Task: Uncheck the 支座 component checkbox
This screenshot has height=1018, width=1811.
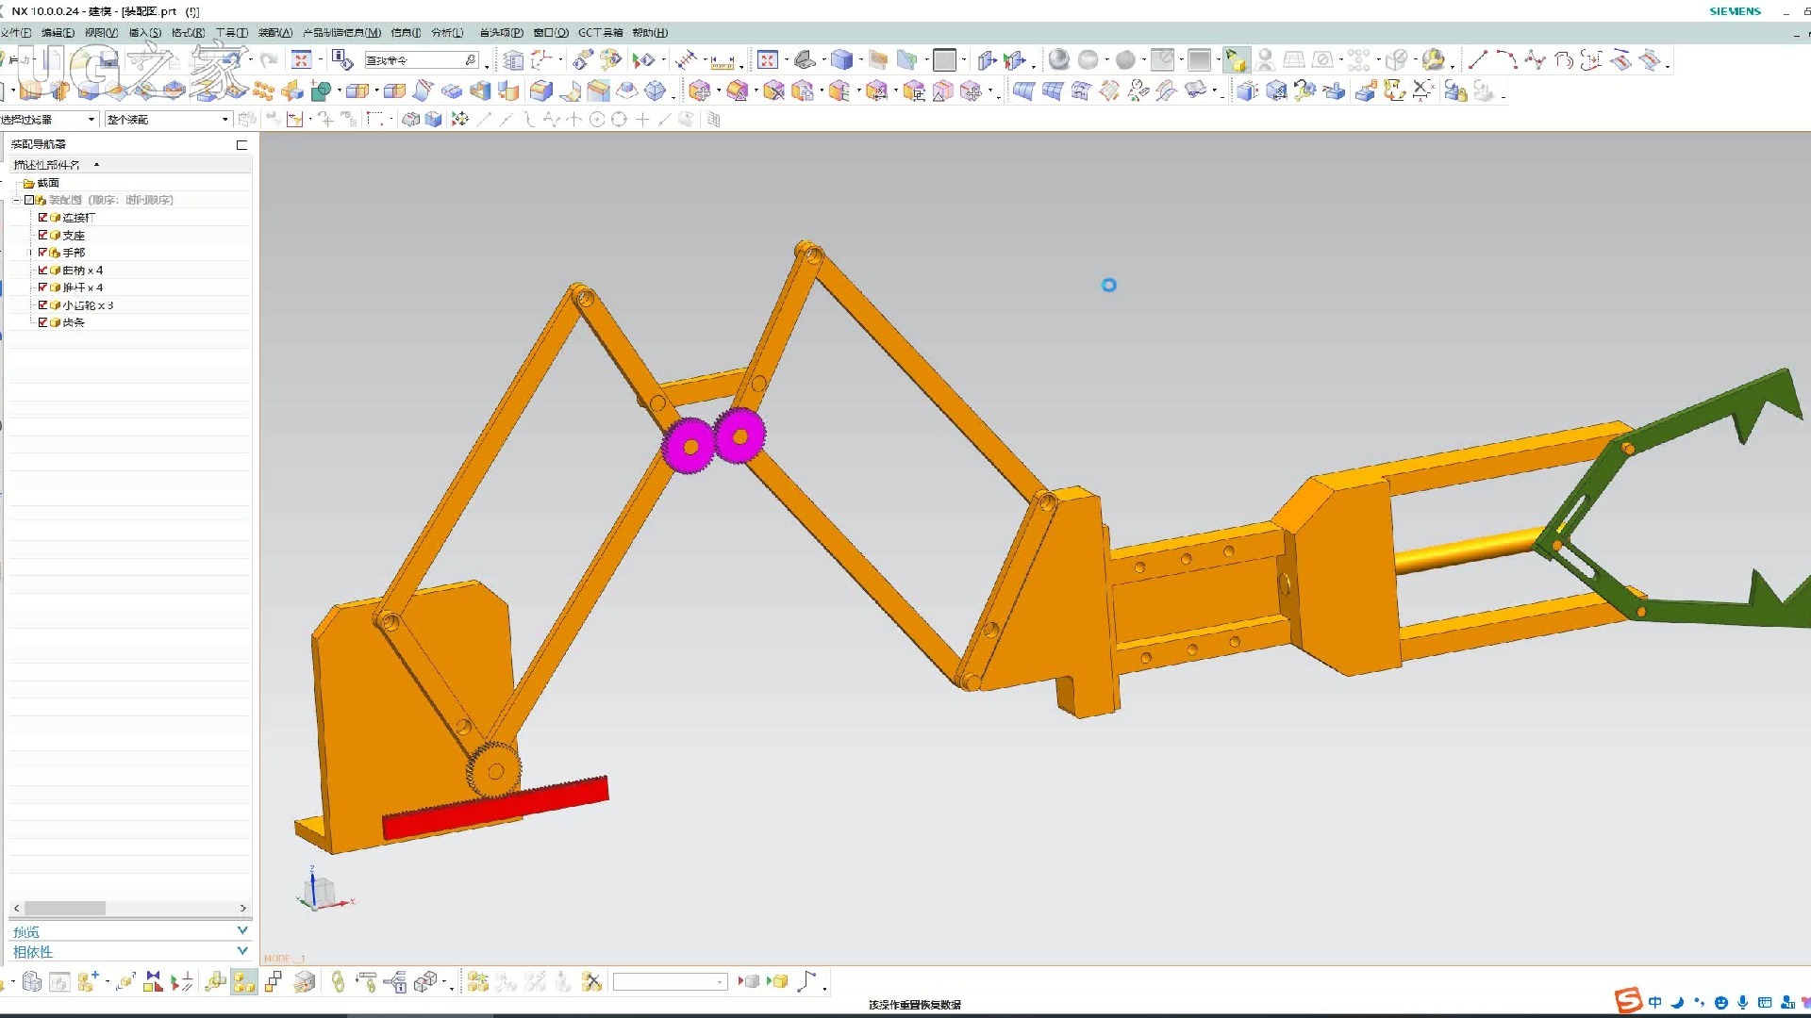Action: pyautogui.click(x=42, y=235)
